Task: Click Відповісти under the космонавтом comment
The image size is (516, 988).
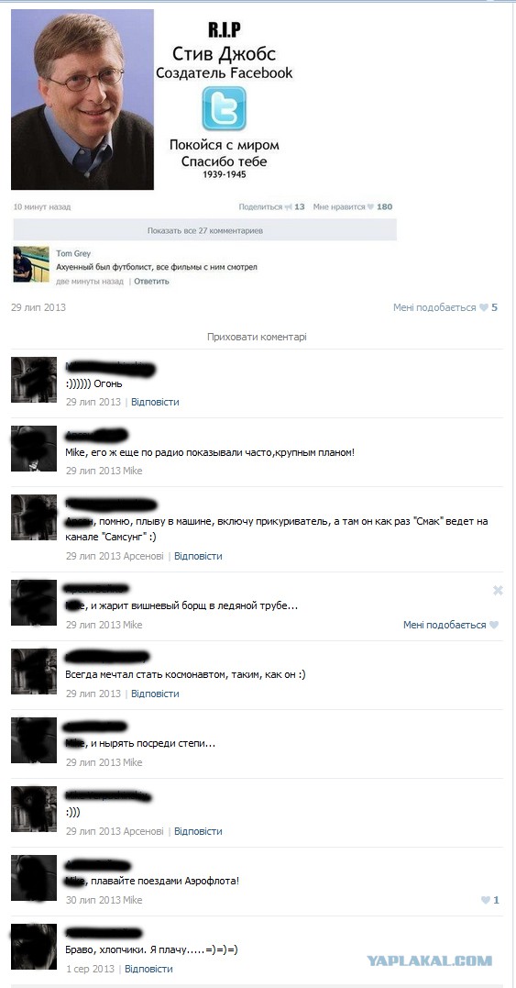Action: [x=155, y=694]
